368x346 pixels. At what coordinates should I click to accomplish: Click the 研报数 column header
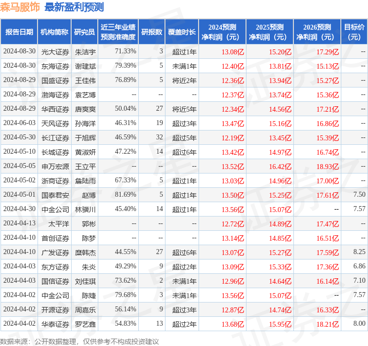(152, 32)
